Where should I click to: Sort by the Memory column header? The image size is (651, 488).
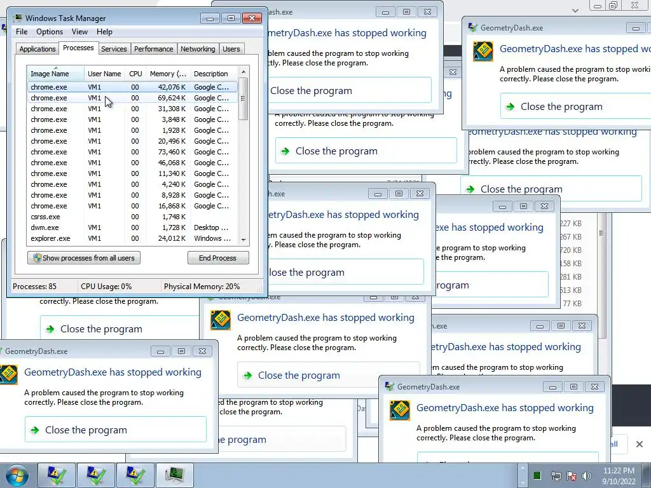pyautogui.click(x=168, y=74)
